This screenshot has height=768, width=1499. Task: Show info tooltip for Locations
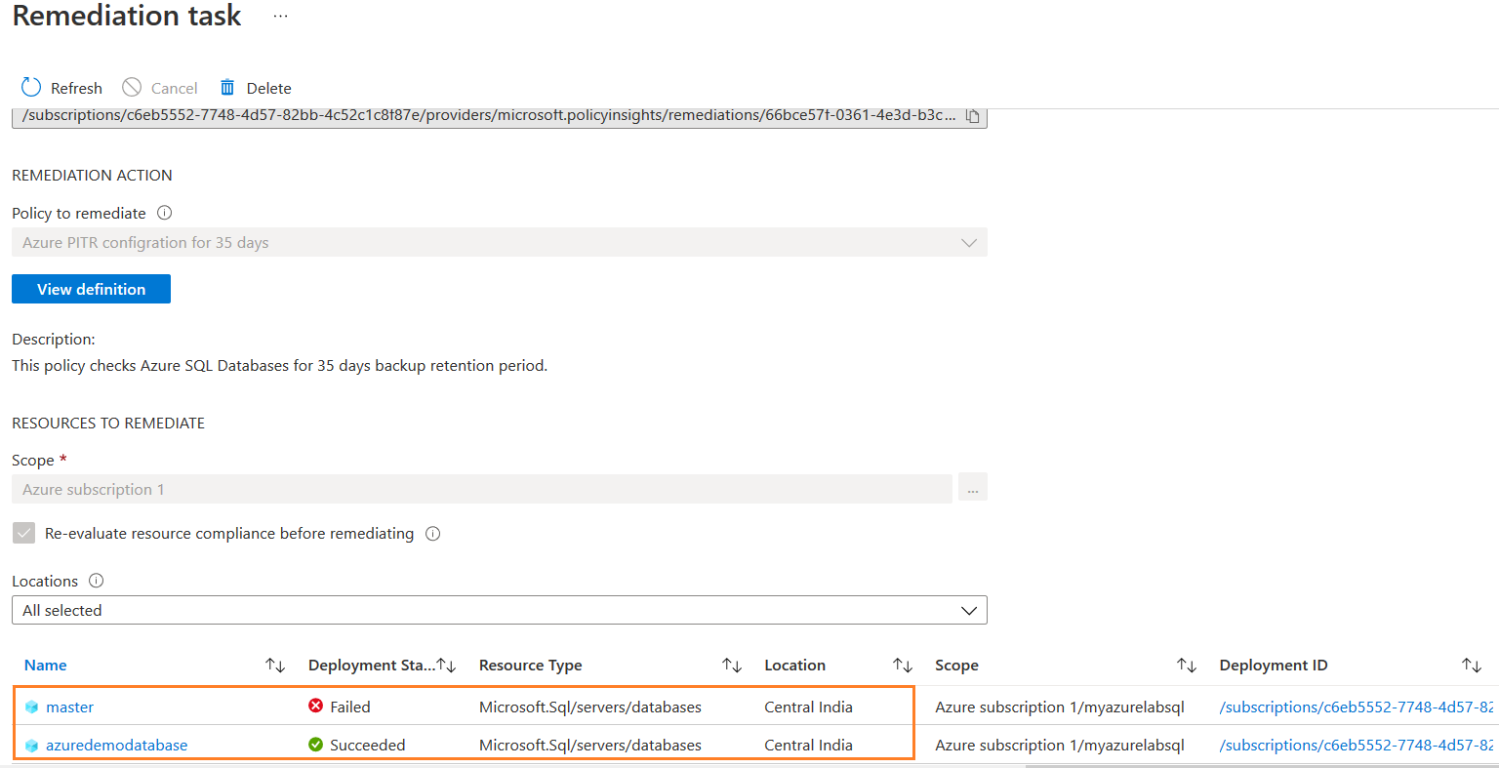click(x=96, y=581)
